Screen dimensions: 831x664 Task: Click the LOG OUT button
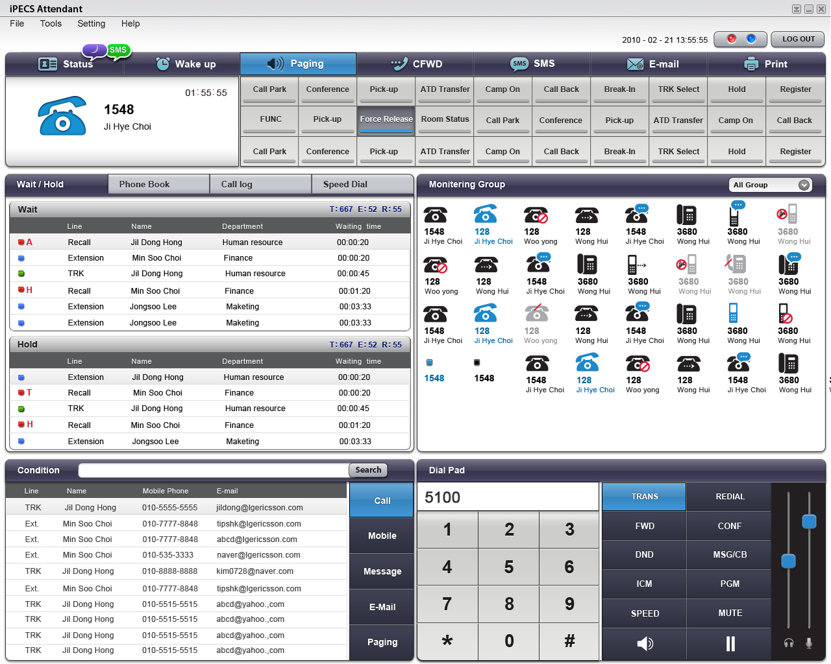[x=798, y=39]
